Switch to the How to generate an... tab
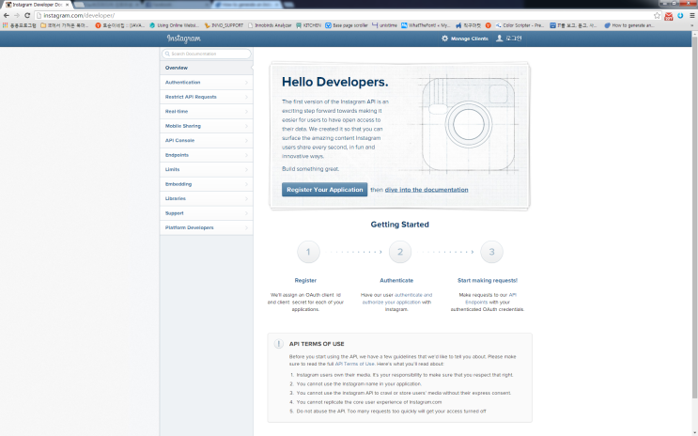 247,5
